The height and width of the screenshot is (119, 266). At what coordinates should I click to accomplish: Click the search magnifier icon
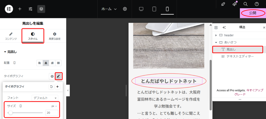pos(245,4)
